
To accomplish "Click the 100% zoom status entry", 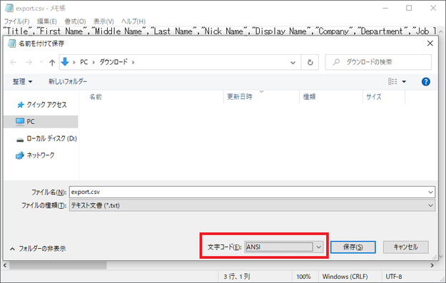I will point(303,277).
